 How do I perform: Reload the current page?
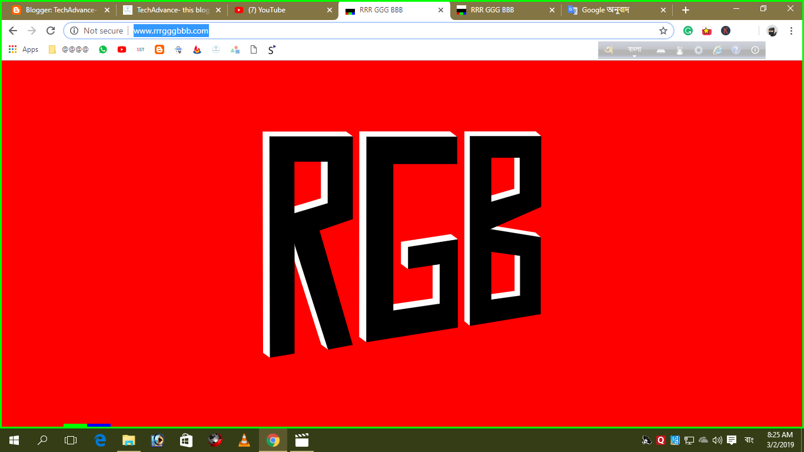(x=51, y=31)
